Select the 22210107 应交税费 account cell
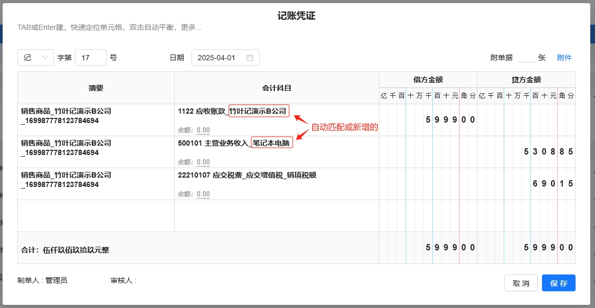This screenshot has height=308, width=595. pyautogui.click(x=247, y=175)
